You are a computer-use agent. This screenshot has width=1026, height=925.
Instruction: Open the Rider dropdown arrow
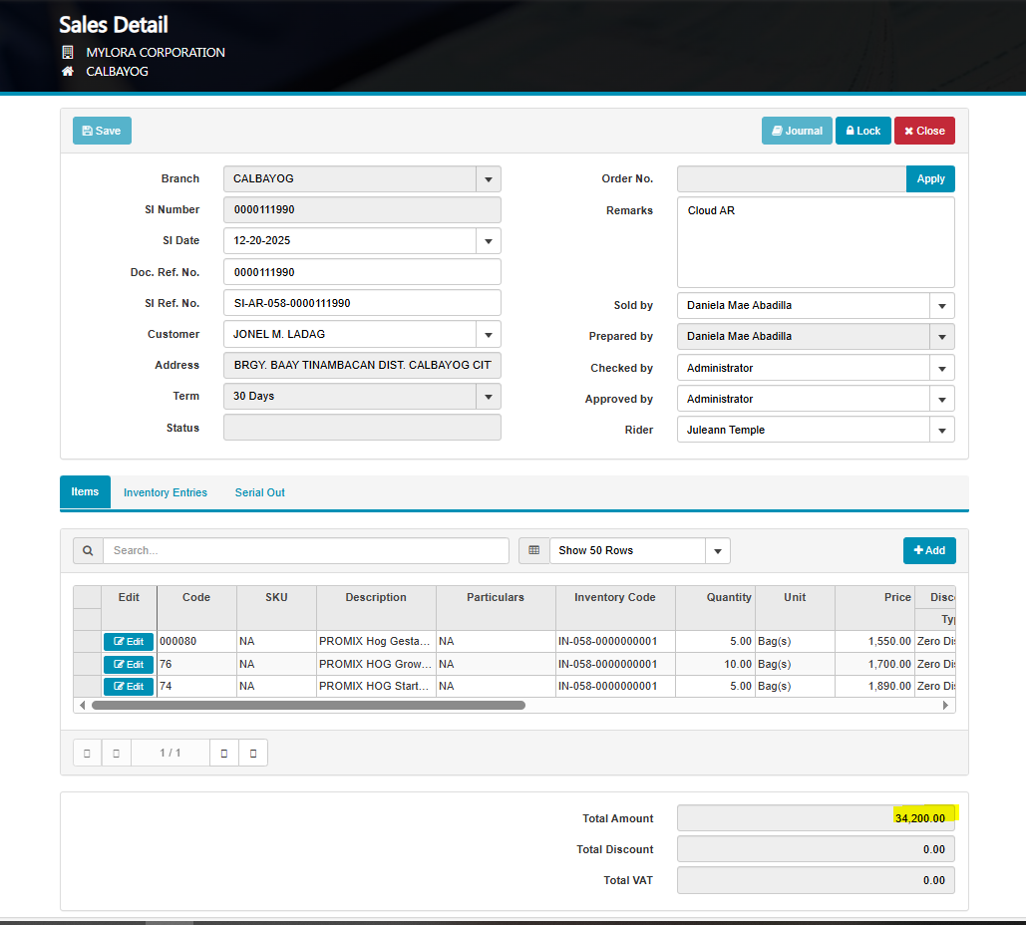pyautogui.click(x=941, y=431)
